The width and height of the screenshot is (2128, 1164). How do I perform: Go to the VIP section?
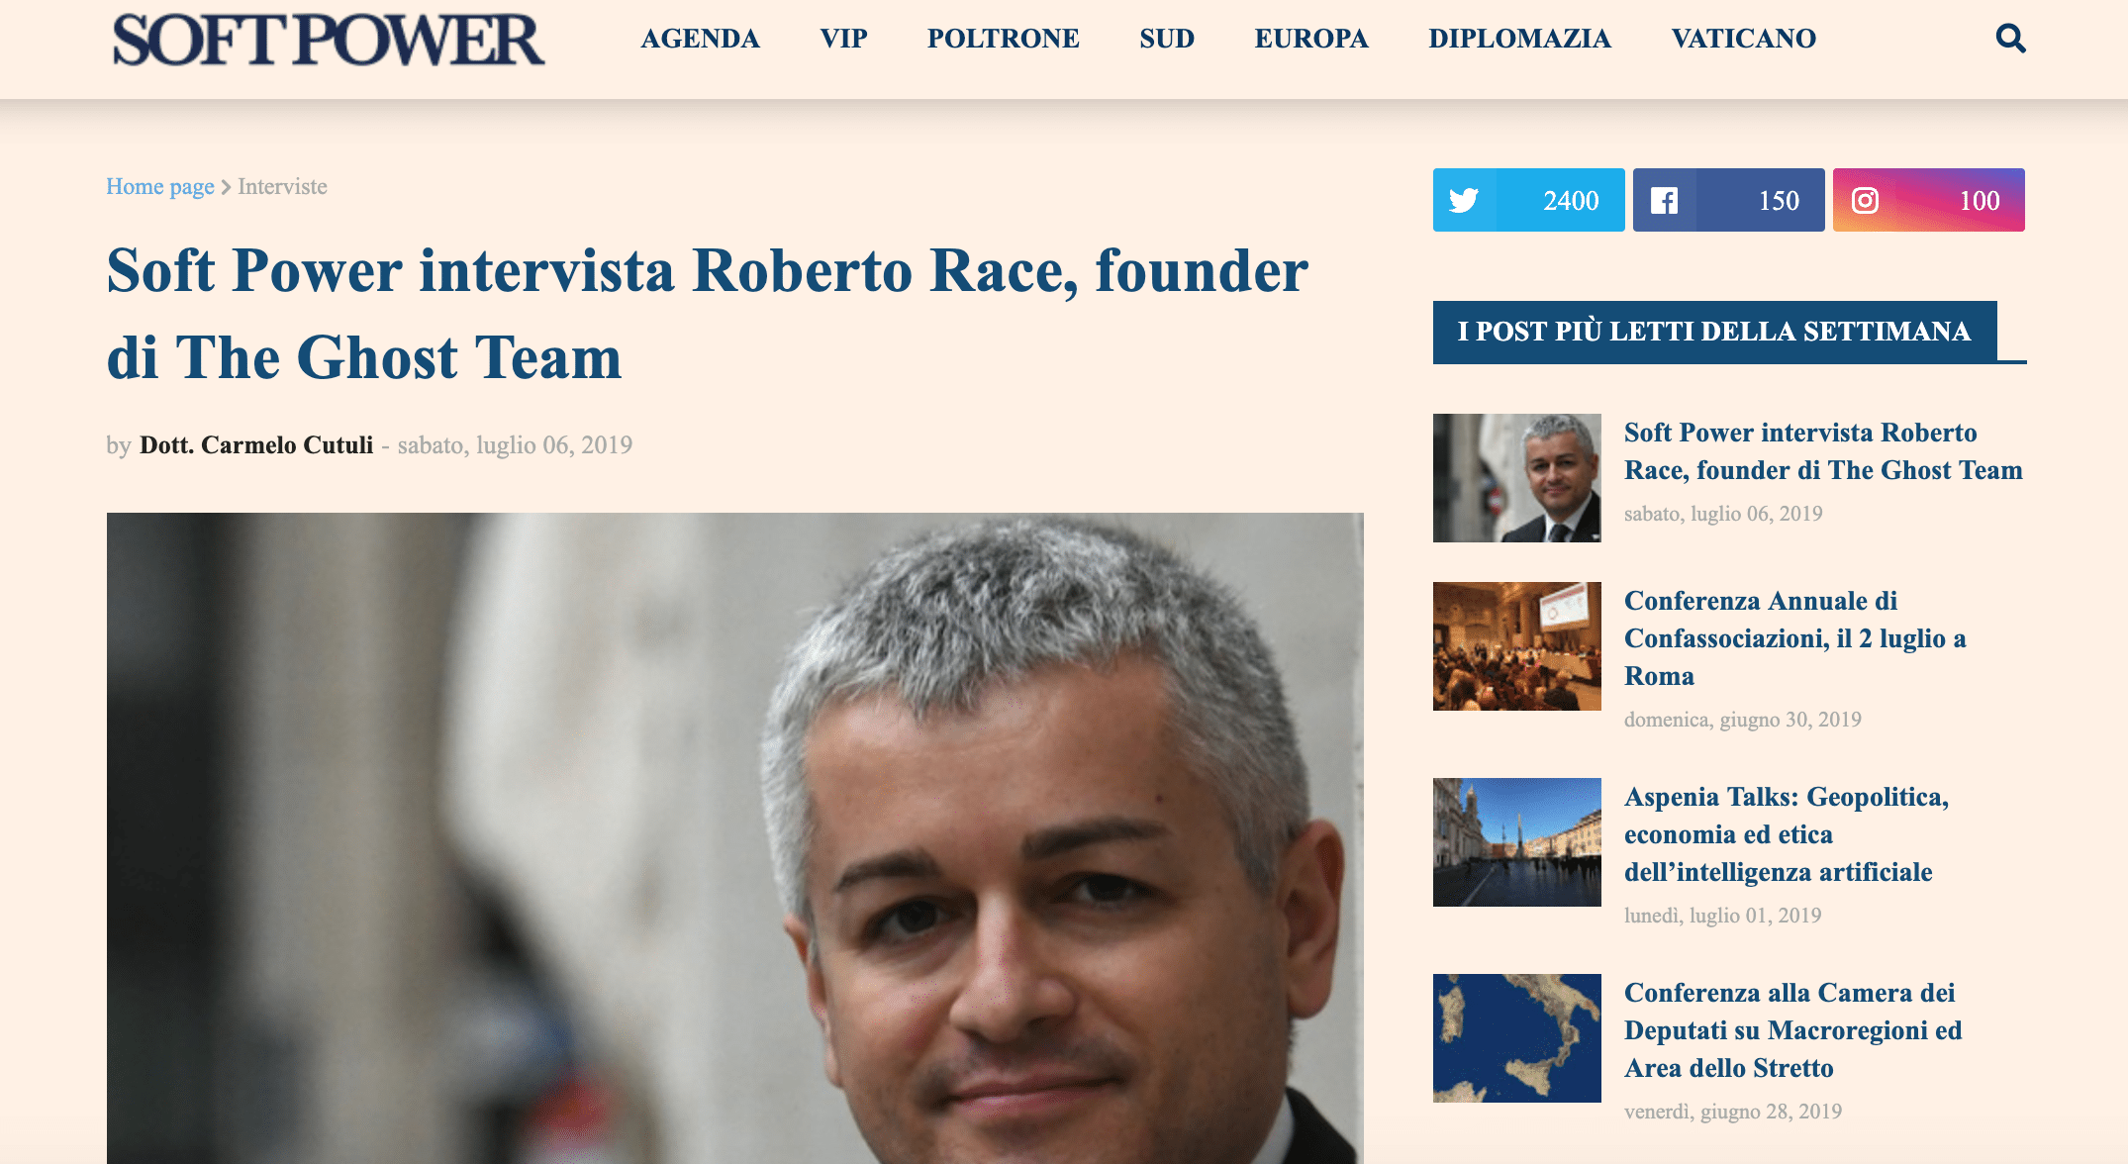pos(843,39)
